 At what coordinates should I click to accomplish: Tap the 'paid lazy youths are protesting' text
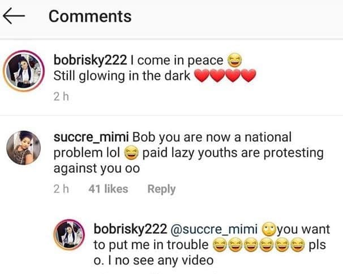233,153
